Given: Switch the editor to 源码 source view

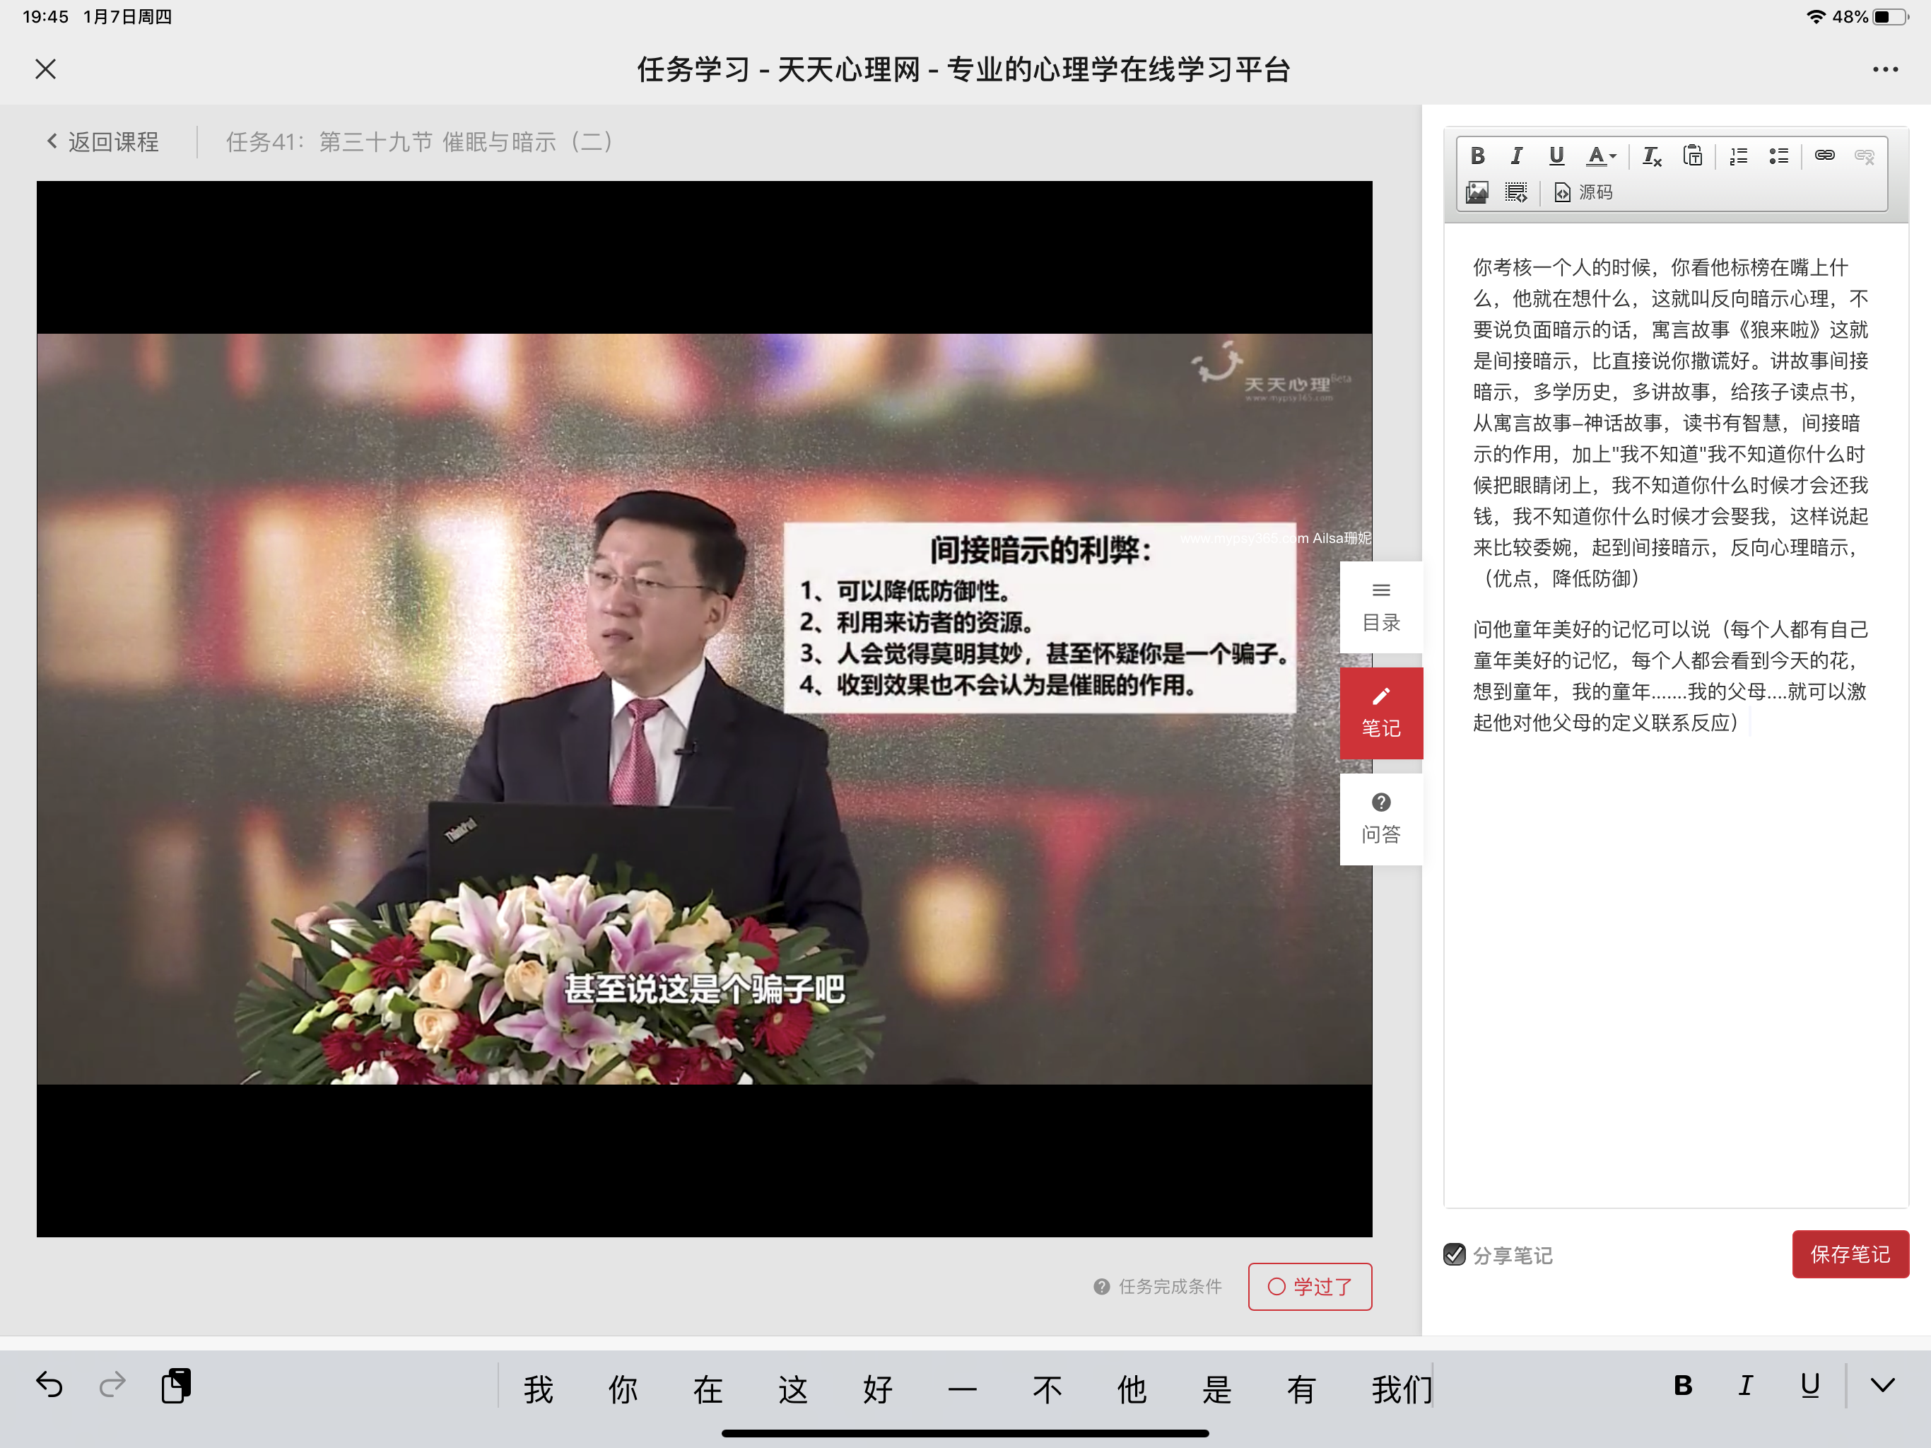Looking at the screenshot, I should point(1583,193).
